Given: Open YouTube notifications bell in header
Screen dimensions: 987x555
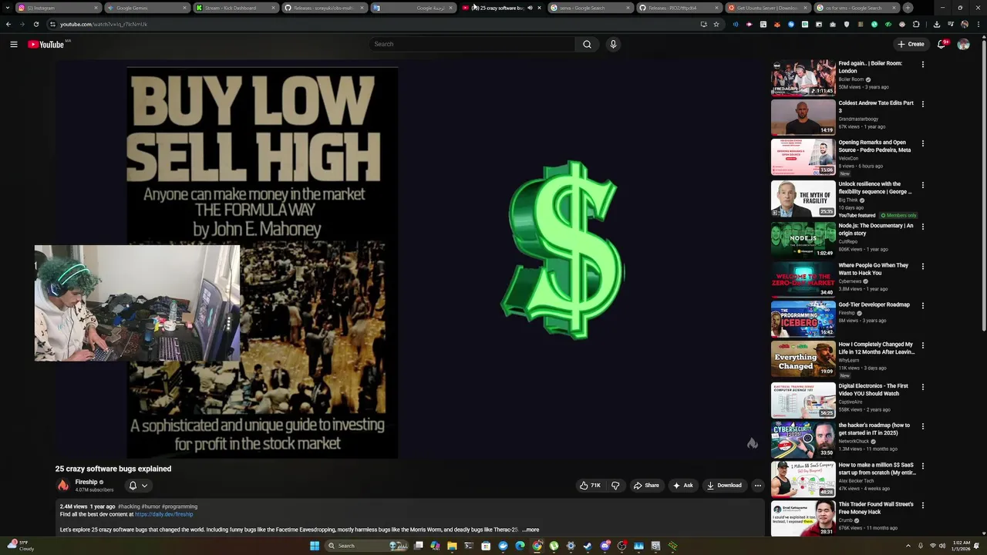Looking at the screenshot, I should [941, 44].
